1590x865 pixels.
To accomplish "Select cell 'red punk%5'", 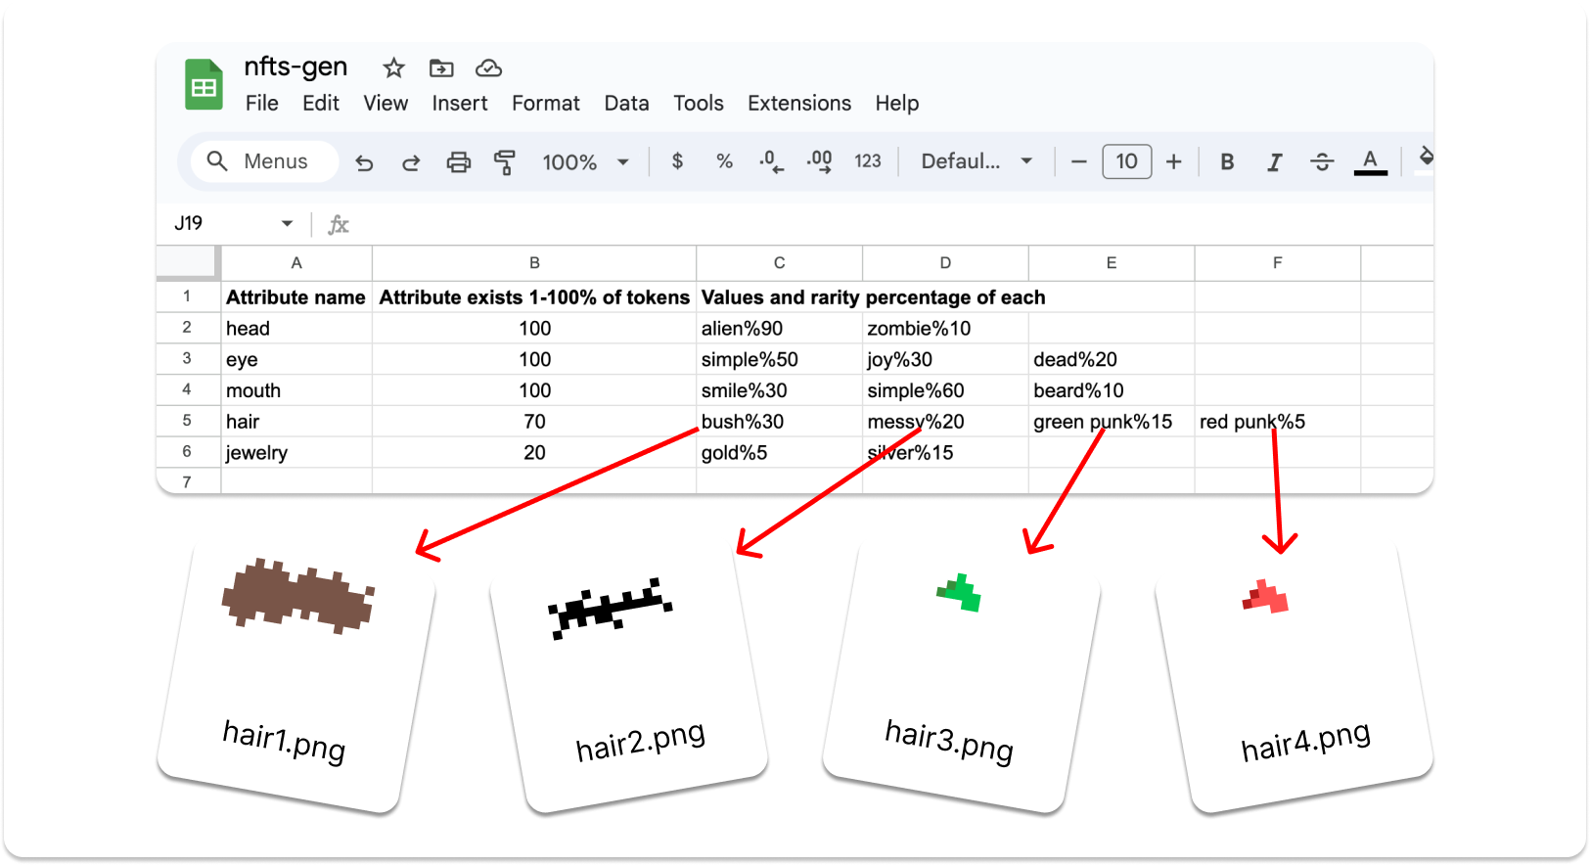I will [1278, 422].
